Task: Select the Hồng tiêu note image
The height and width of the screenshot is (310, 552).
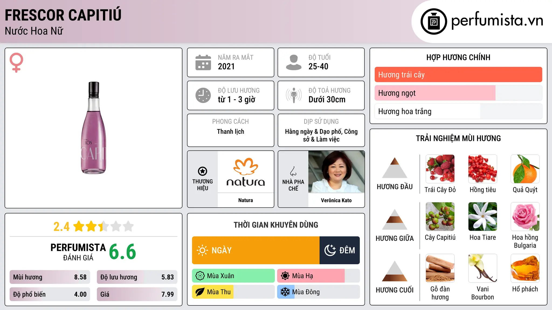Action: coord(483,169)
